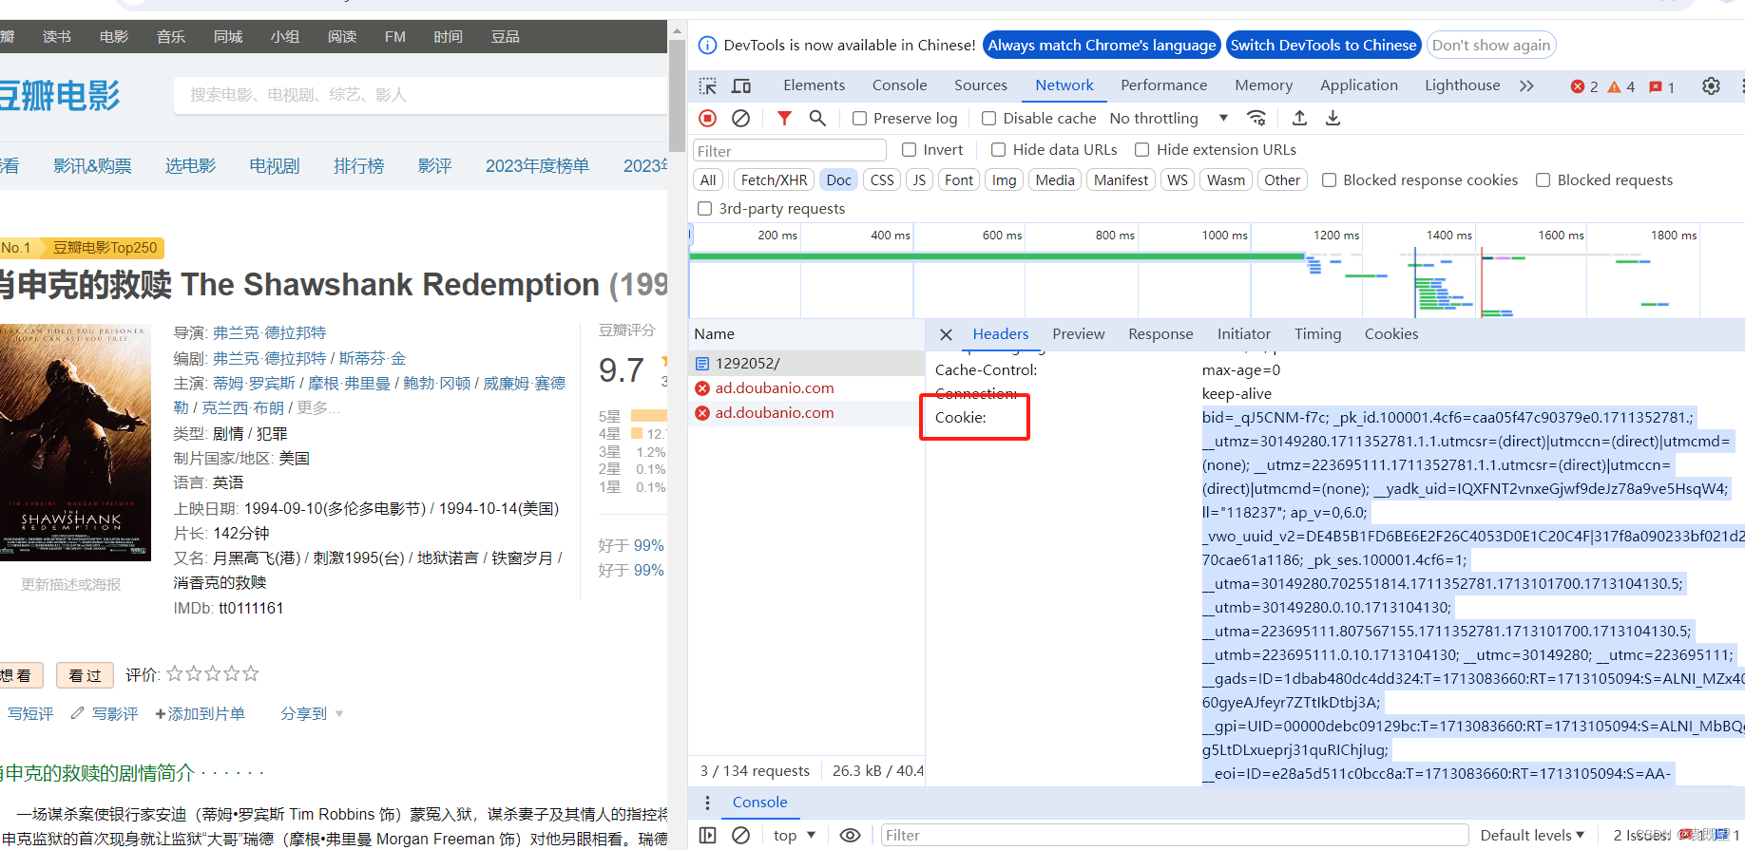Click the warnings triangle count badge
This screenshot has width=1745, height=850.
coord(1621,86)
